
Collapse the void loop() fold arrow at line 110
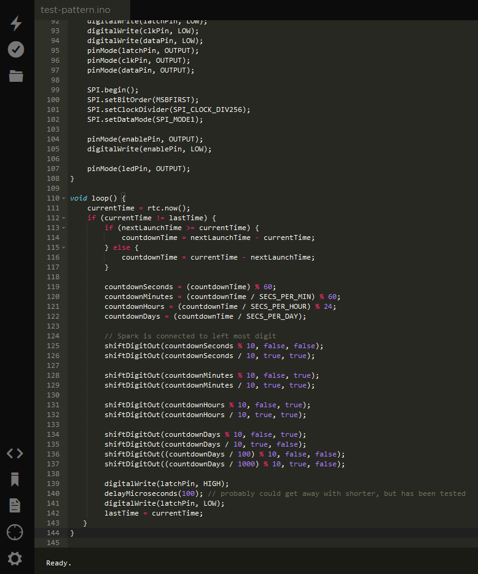point(63,199)
